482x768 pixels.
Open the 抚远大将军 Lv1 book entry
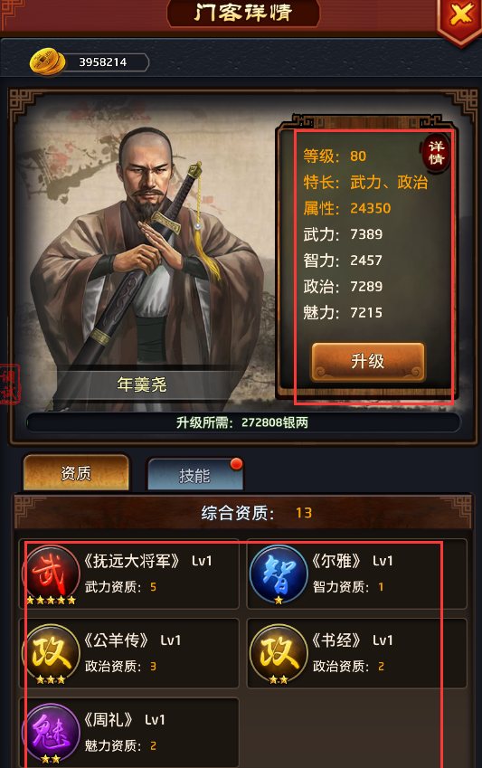[129, 574]
